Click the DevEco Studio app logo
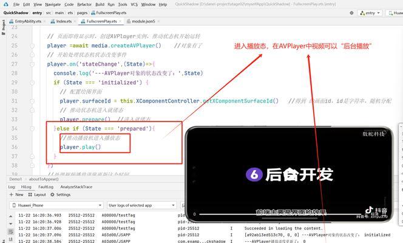Screen dimensions: 403x243 (x=5, y=4)
